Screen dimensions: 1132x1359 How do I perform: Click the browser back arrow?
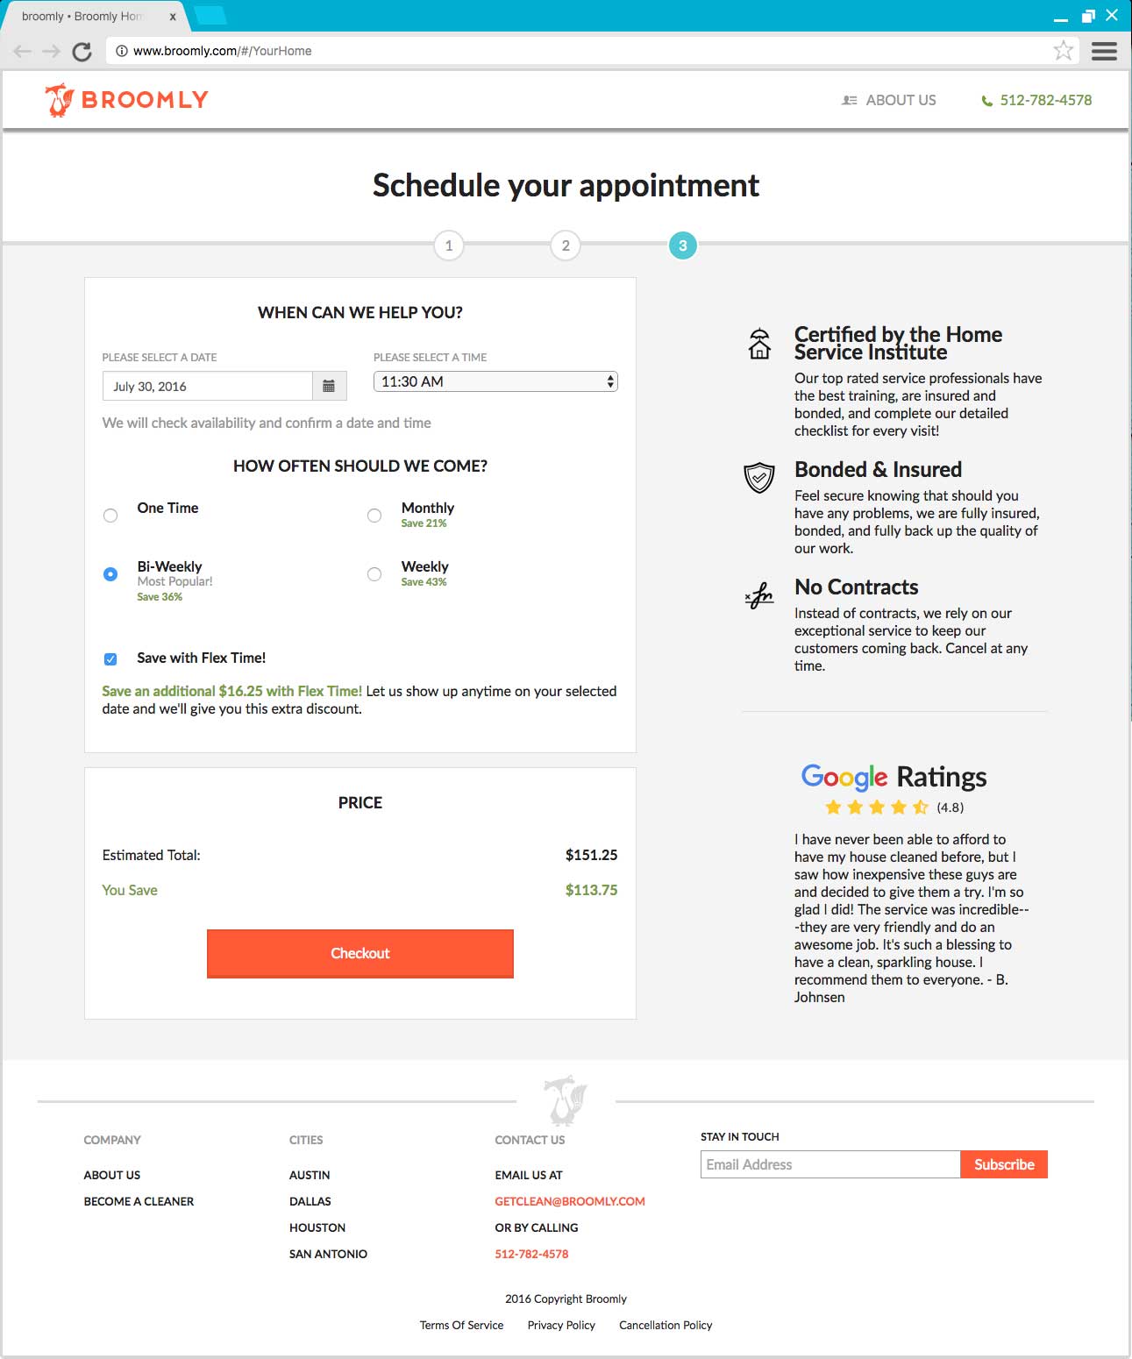pyautogui.click(x=23, y=52)
